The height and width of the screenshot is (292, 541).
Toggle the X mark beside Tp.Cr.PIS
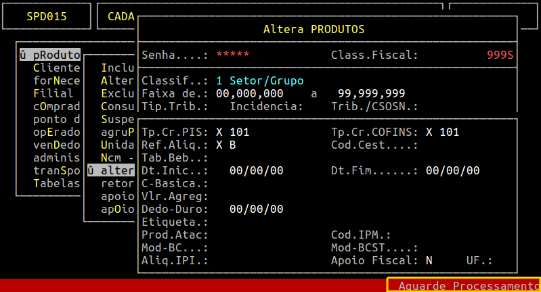[219, 132]
